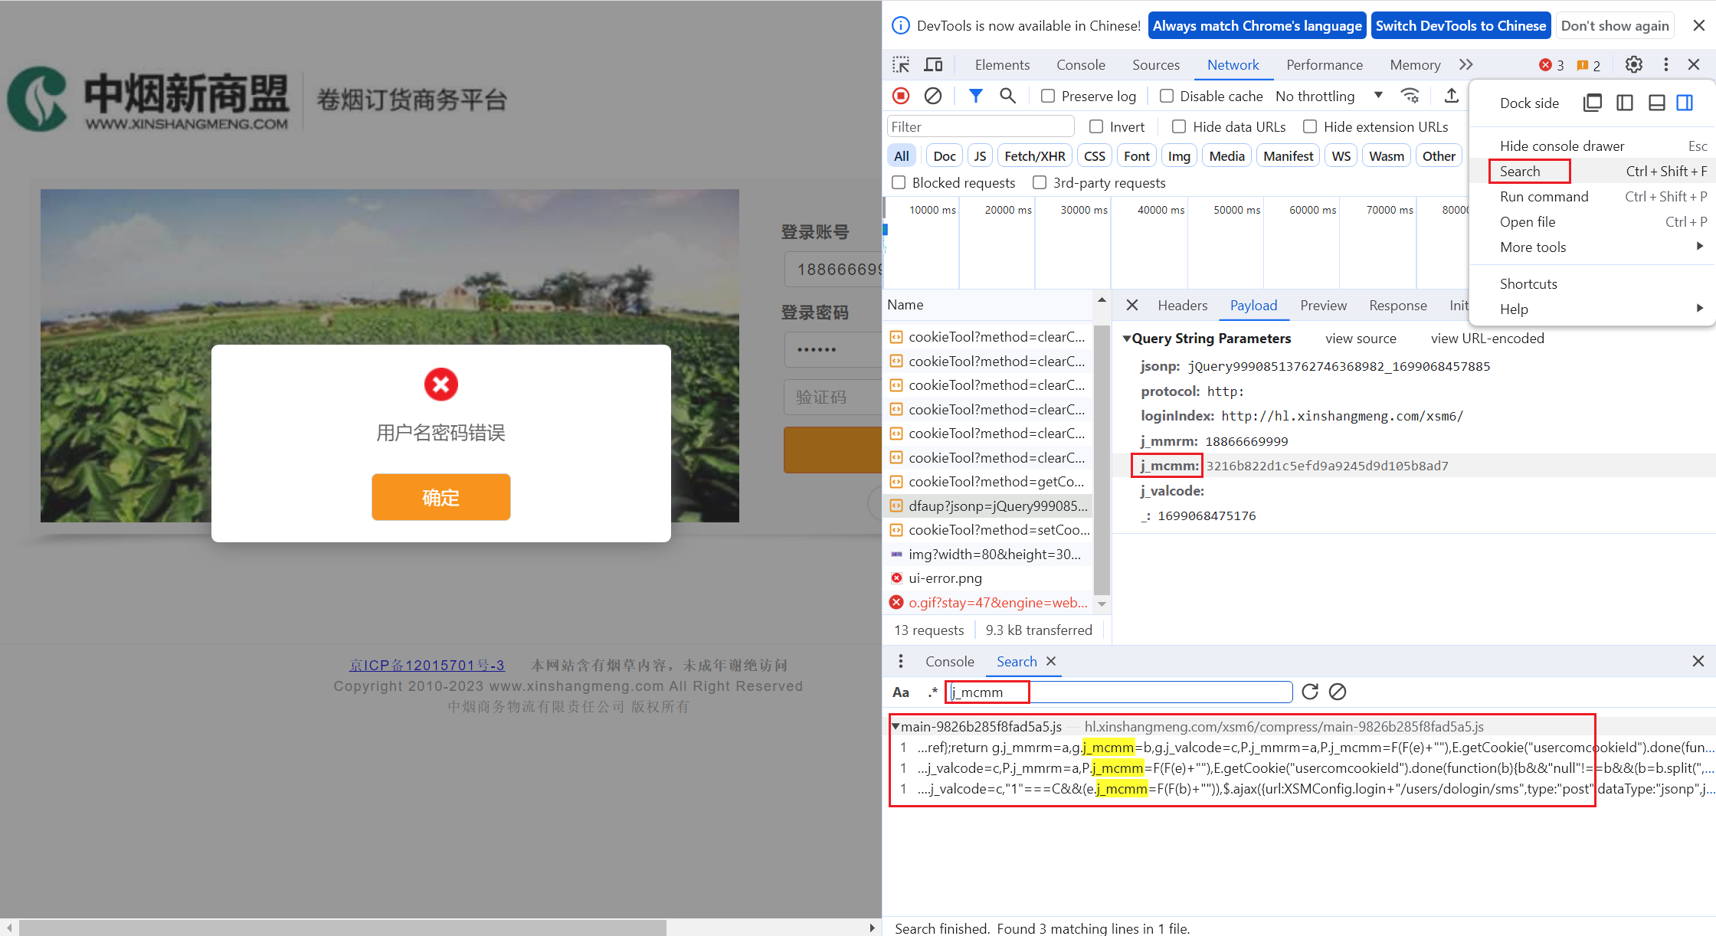Click the j_mcmm search input field

(x=1118, y=692)
